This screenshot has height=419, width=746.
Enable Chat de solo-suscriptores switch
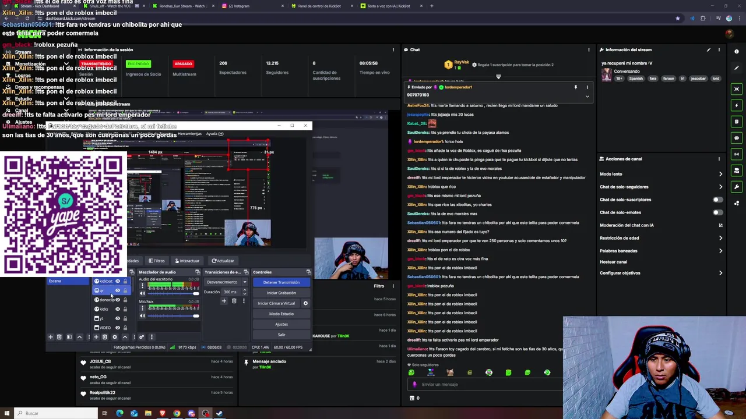coord(717,200)
